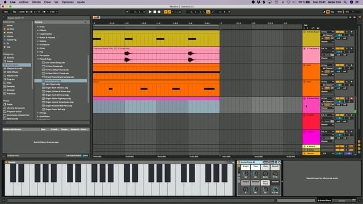Open the Edición menu
The image size is (363, 204).
coord(36,2)
